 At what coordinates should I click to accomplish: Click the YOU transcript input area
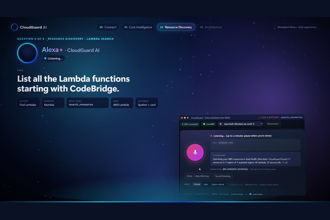[x=255, y=145]
